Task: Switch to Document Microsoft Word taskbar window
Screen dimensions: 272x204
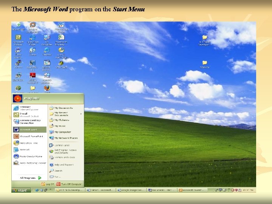Action: click(x=162, y=190)
